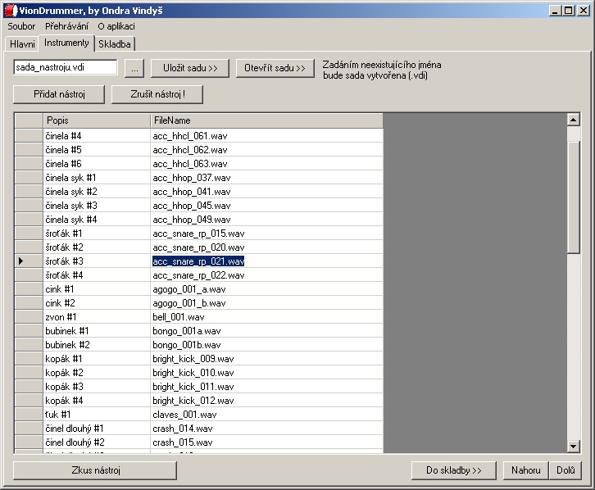
Task: Click the scrollbar down arrow in the table
Action: [x=574, y=446]
